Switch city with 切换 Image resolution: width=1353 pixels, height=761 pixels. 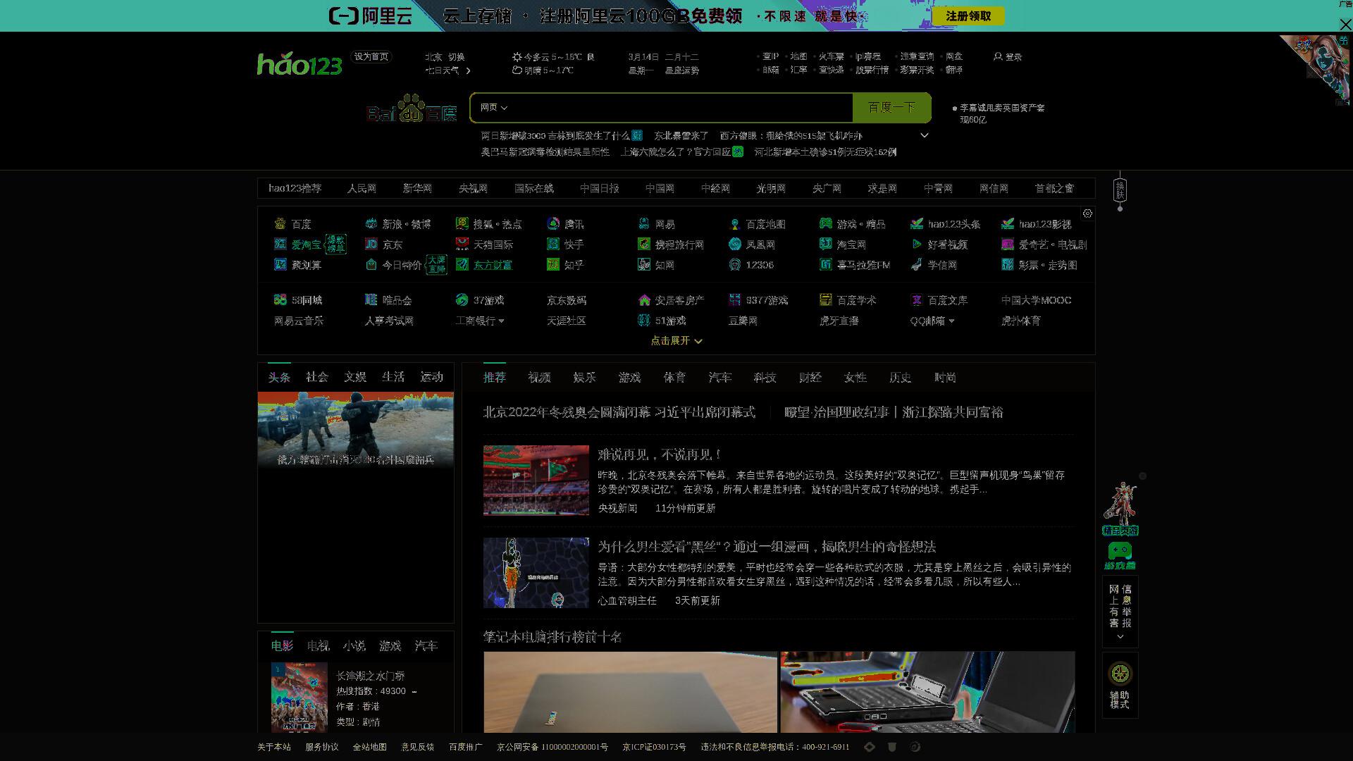[457, 56]
